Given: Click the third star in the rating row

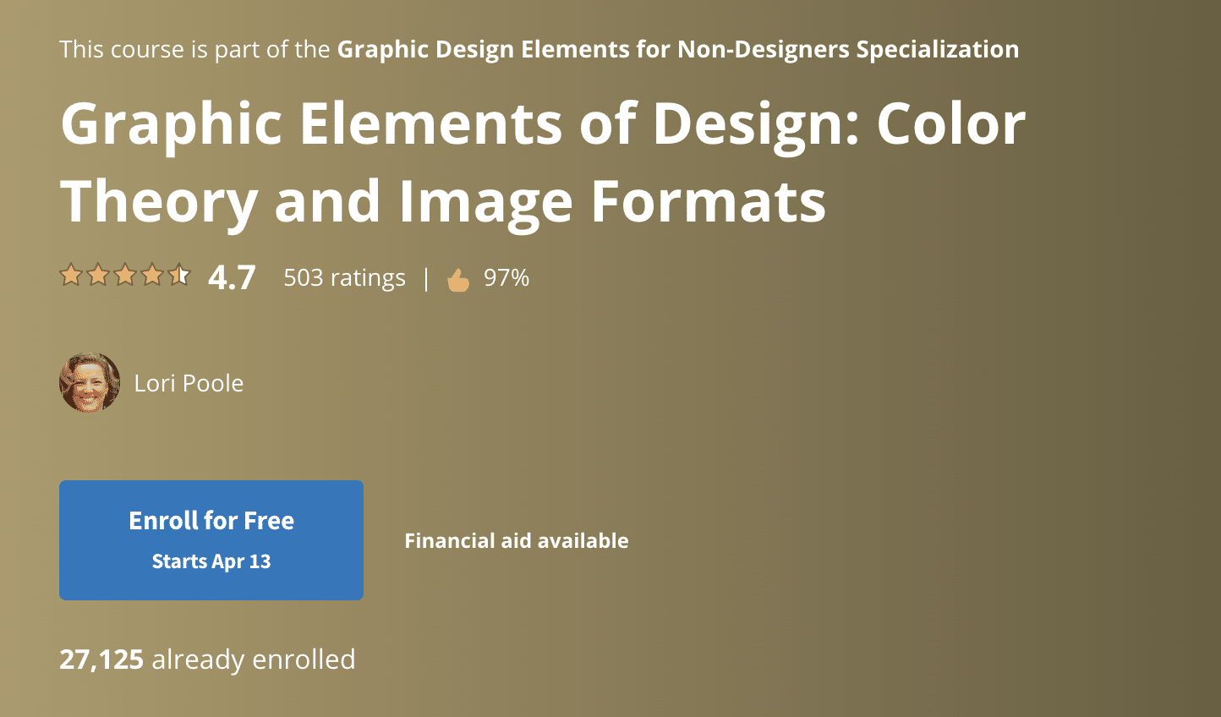Looking at the screenshot, I should coord(125,275).
